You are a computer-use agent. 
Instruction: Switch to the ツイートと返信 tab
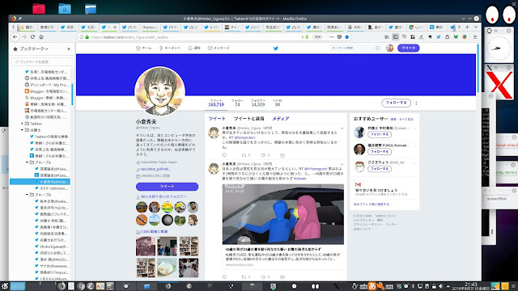click(249, 119)
